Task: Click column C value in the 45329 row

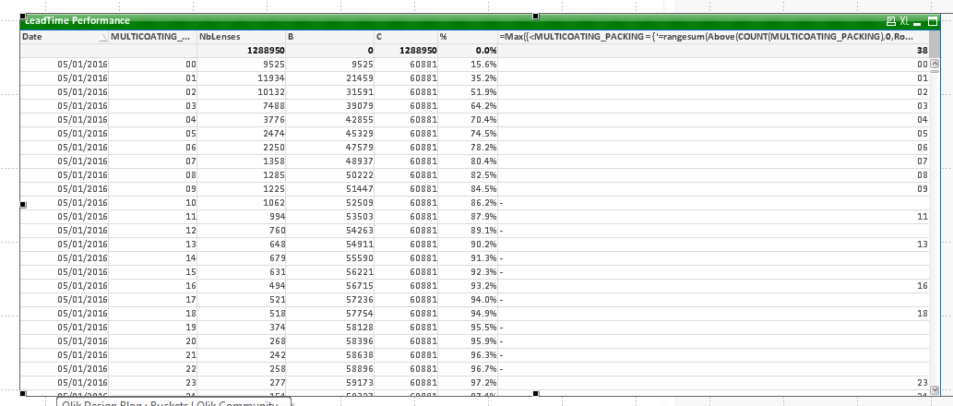Action: (423, 134)
